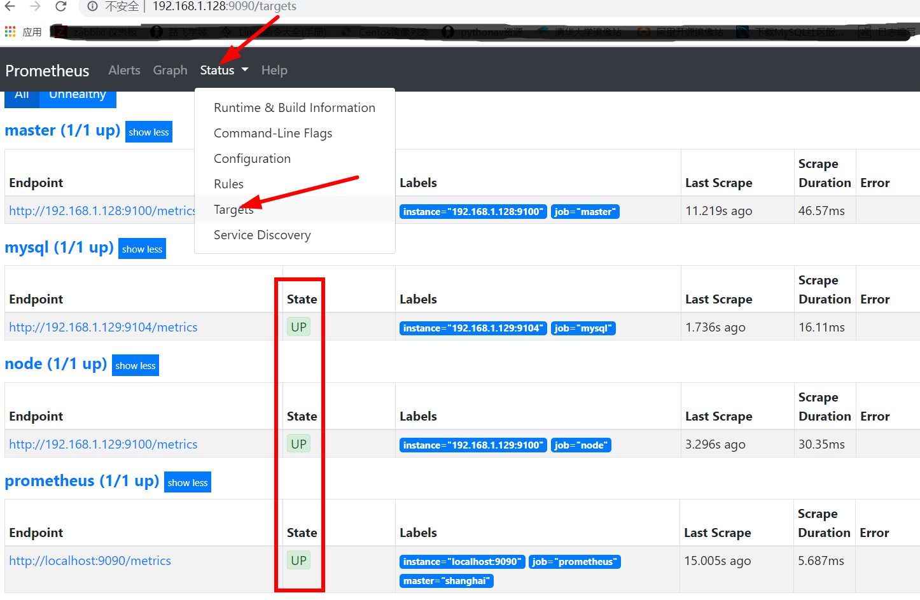Toggle the Status dropdown menu

(224, 70)
